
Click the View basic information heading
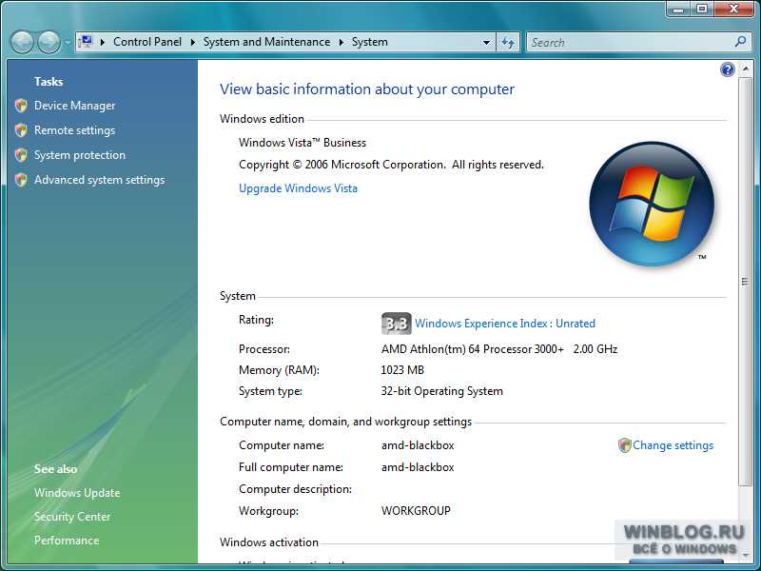pyautogui.click(x=367, y=89)
